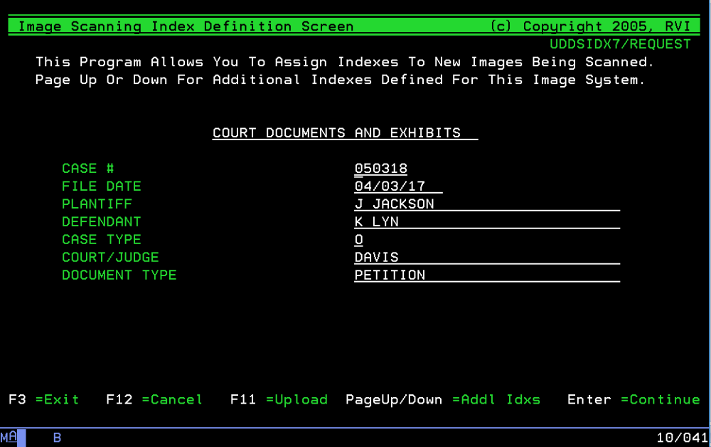Click the PLANTIFF field with J JACKSON
The width and height of the screenshot is (711, 447).
(487, 204)
